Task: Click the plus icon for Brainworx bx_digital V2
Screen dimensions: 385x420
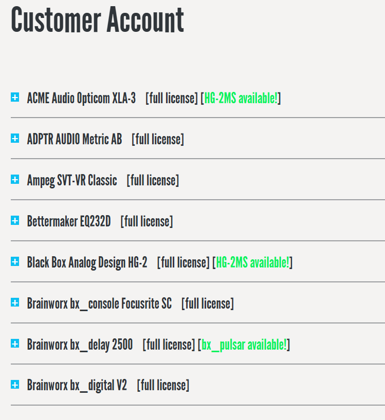Action: (x=14, y=385)
